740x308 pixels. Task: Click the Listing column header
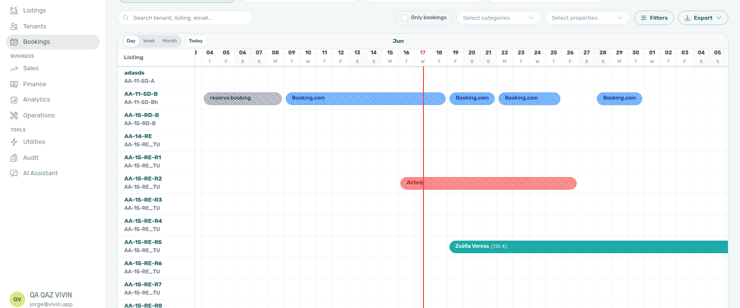[133, 58]
